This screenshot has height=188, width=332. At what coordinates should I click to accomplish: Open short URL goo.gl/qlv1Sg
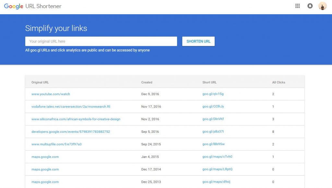click(213, 94)
